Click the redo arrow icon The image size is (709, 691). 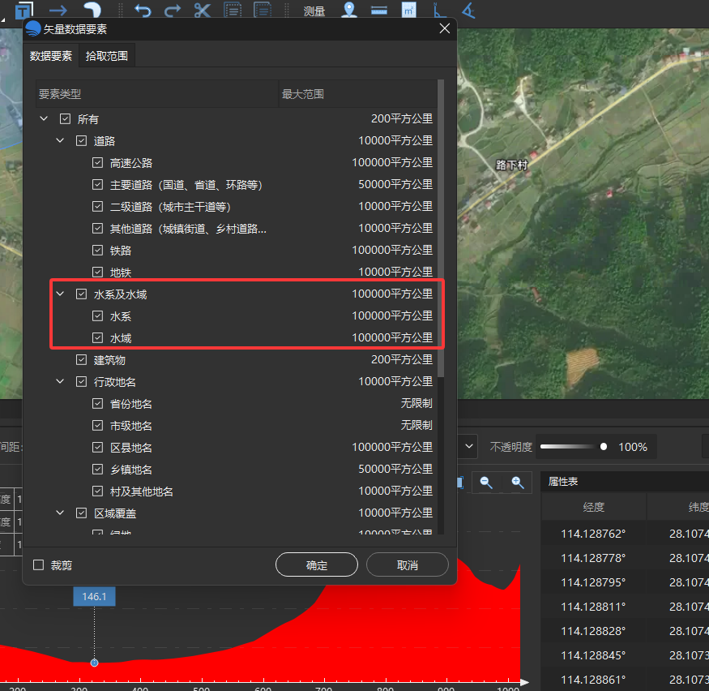173,10
